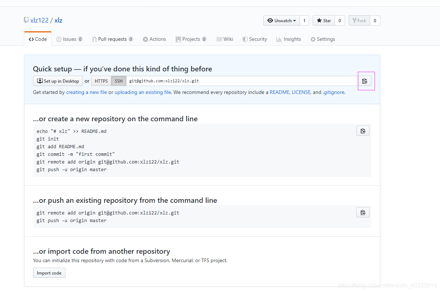Click Set up in Desktop button
The height and width of the screenshot is (292, 440).
58,81
